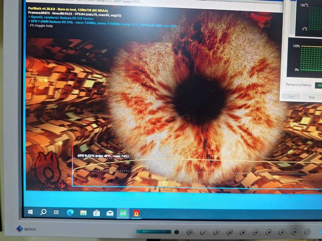This screenshot has width=322, height=241.
Task: Click the greyed Start button
Action: (x=291, y=96)
